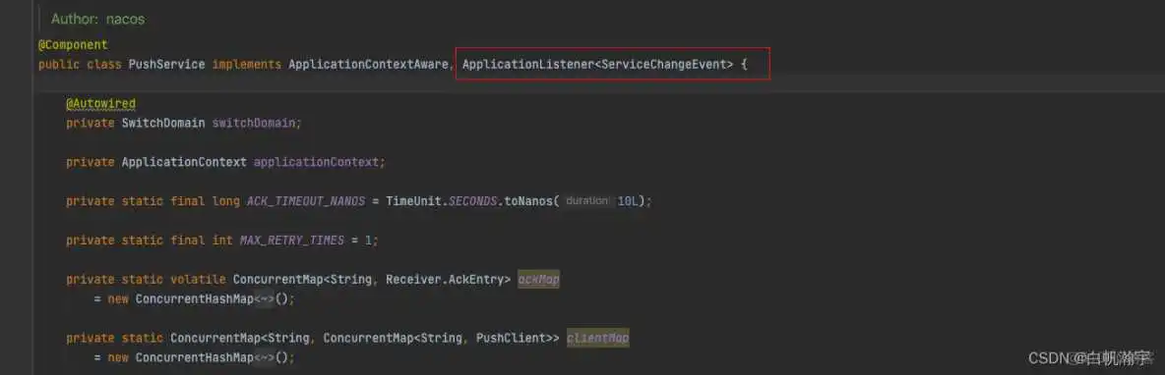Click ConcurrentHashMap constructor below ackMap line
This screenshot has width=1165, height=375.
(x=195, y=298)
